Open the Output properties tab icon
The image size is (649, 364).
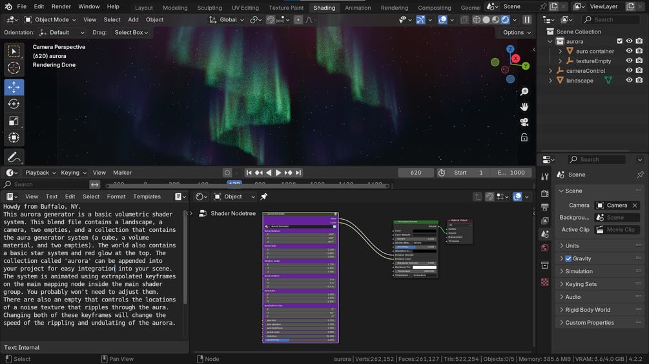click(x=544, y=207)
